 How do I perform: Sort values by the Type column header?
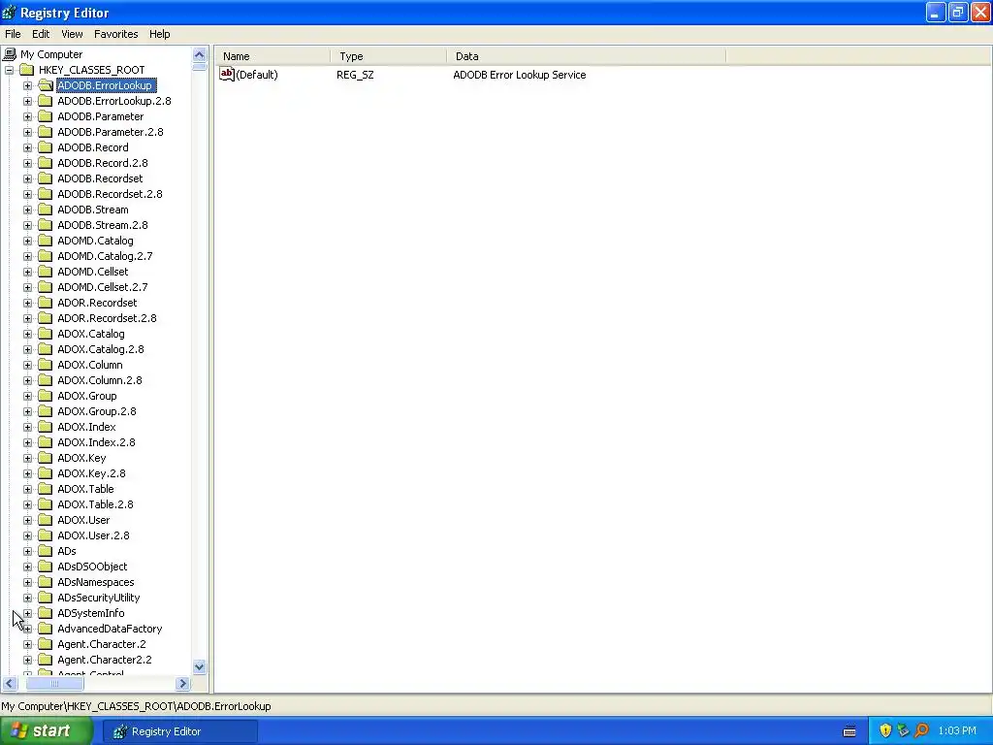click(388, 56)
